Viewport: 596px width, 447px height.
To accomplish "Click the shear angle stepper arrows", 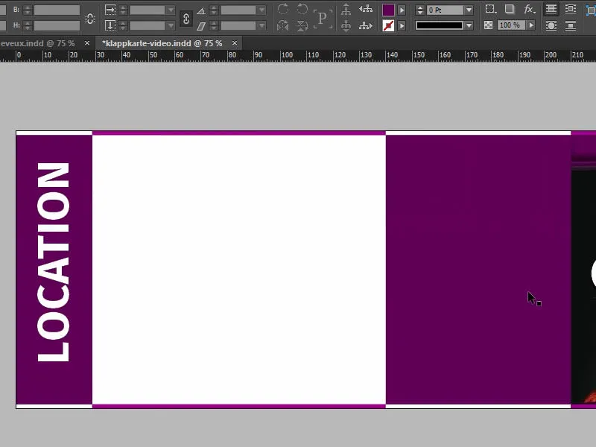I will (214, 25).
